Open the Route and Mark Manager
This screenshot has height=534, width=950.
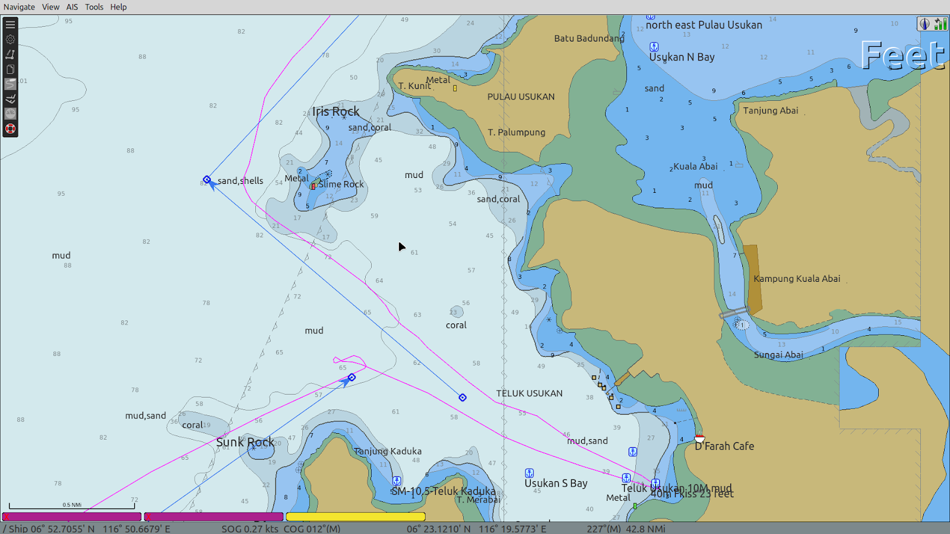click(x=10, y=69)
